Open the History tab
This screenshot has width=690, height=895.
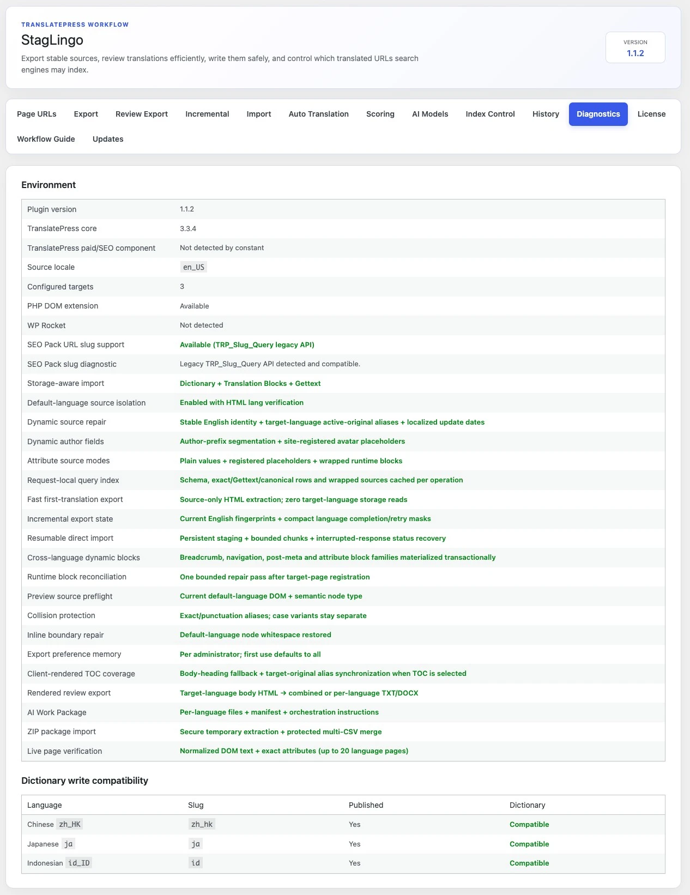click(546, 114)
